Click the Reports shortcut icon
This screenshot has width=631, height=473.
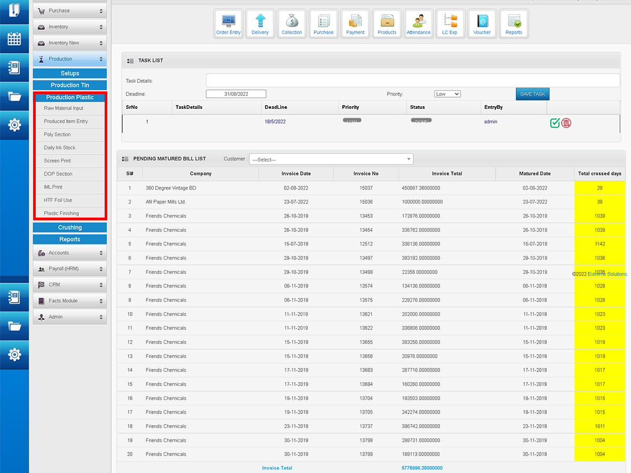coord(514,24)
